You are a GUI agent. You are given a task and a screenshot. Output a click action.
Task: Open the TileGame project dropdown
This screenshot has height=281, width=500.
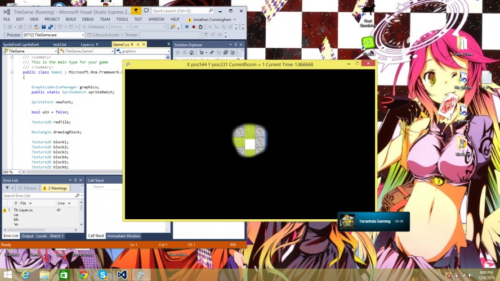tap(56, 51)
